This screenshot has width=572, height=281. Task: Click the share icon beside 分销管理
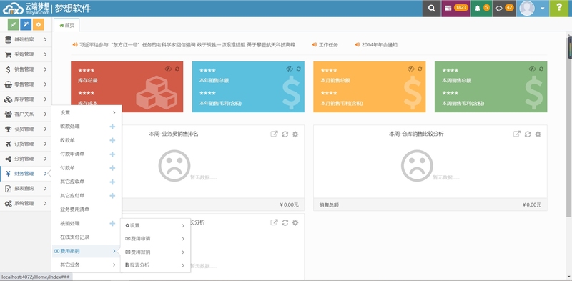click(8, 159)
